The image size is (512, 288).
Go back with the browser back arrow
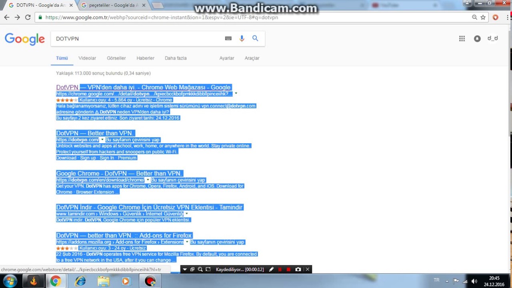(7, 17)
